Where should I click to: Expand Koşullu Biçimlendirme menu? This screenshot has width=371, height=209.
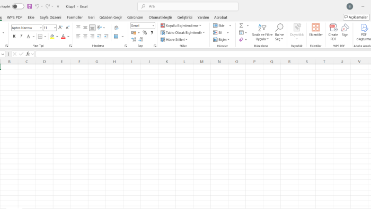(181, 25)
